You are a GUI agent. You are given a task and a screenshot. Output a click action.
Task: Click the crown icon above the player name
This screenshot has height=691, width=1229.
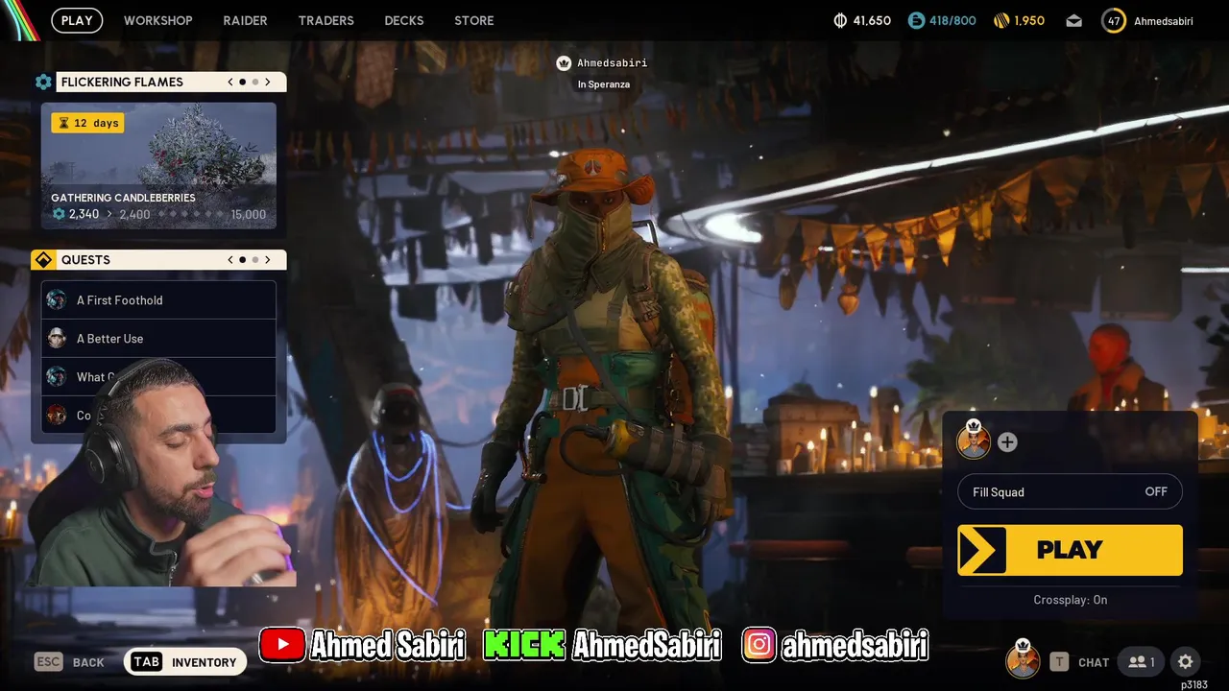[x=564, y=63]
